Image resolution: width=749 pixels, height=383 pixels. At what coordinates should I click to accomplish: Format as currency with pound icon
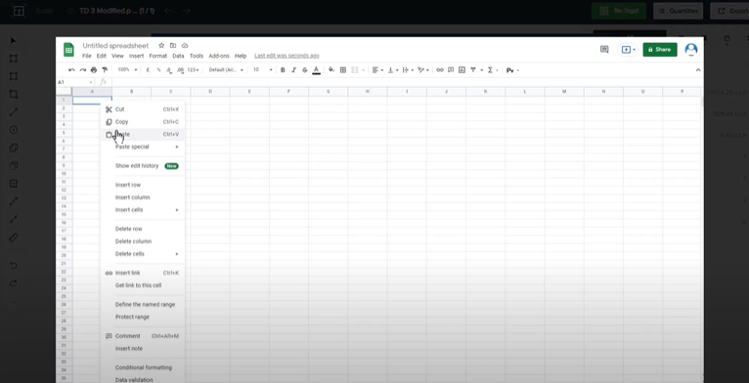click(x=148, y=69)
